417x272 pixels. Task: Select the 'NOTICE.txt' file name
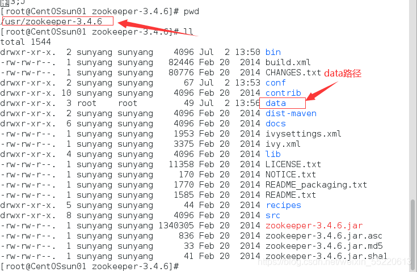[x=290, y=175]
